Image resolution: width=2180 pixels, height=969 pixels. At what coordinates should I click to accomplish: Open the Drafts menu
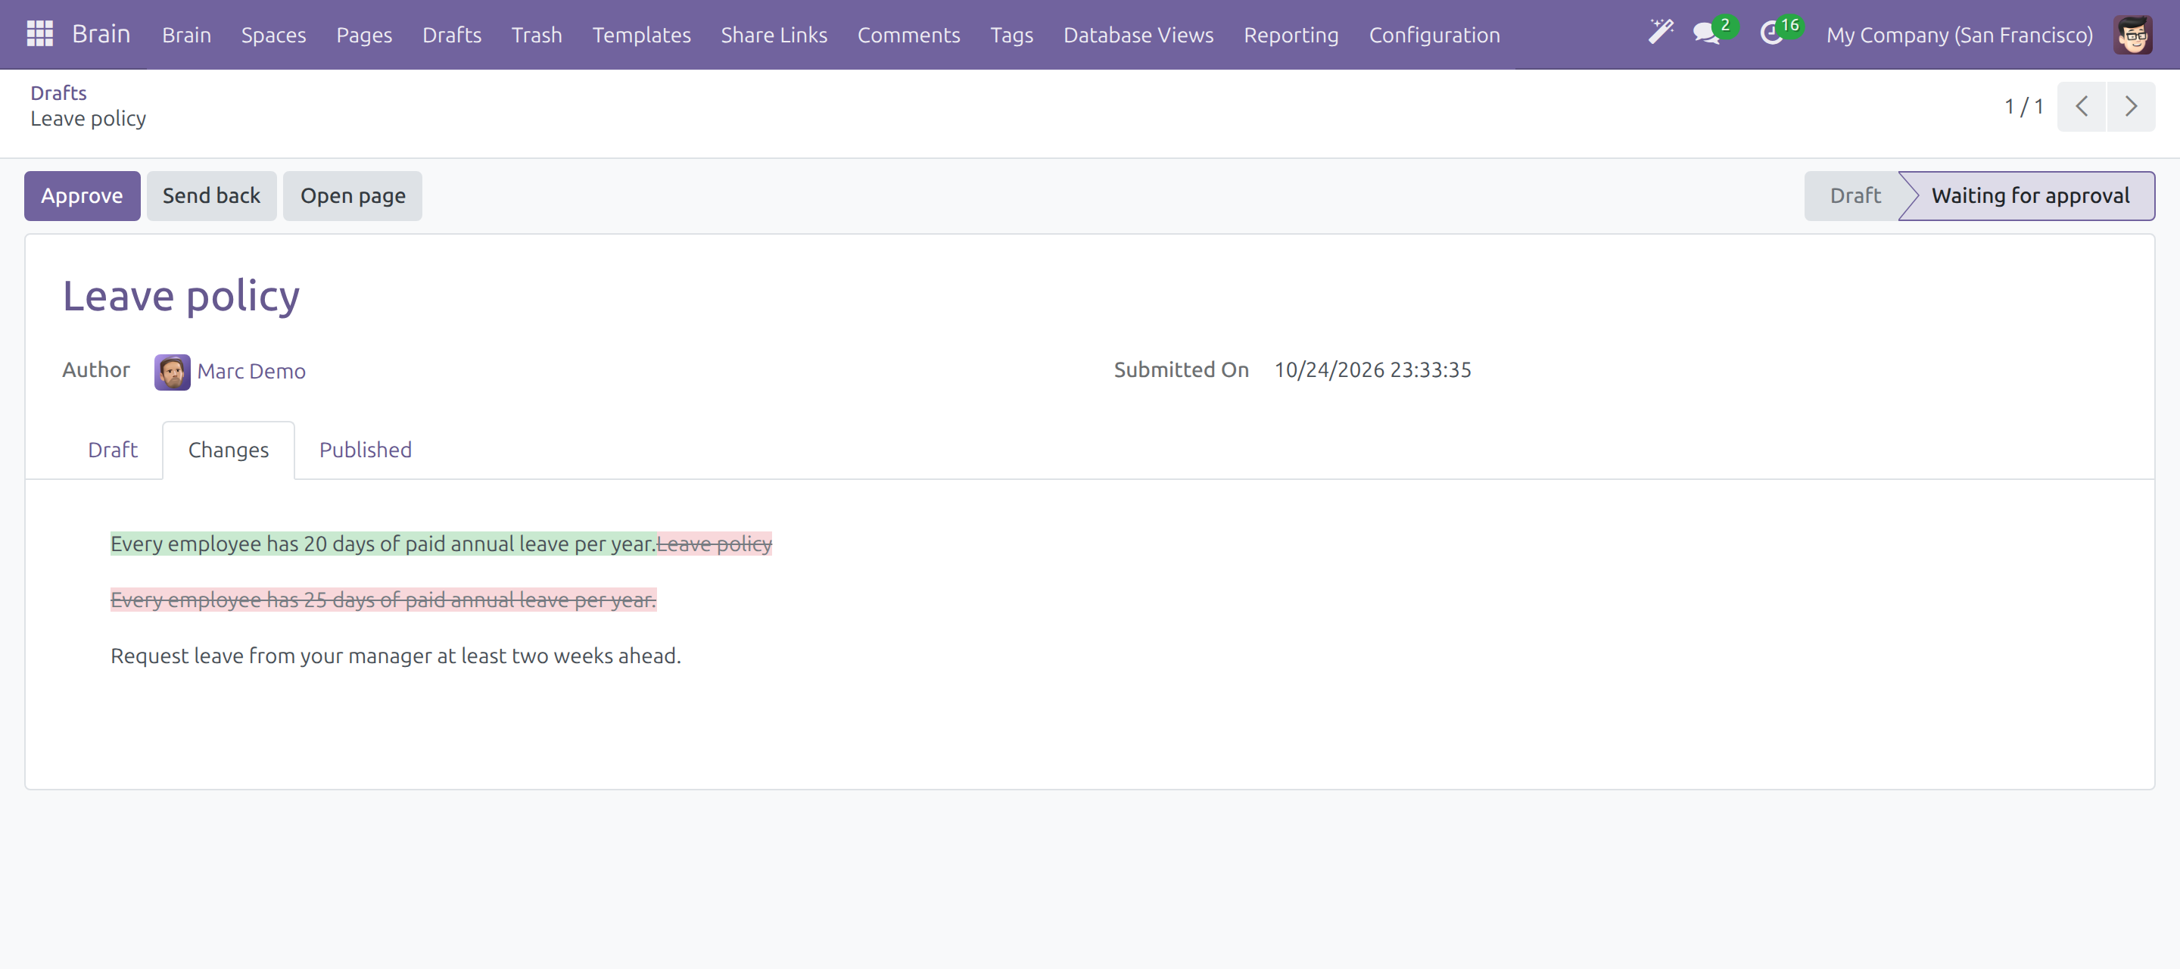(452, 35)
